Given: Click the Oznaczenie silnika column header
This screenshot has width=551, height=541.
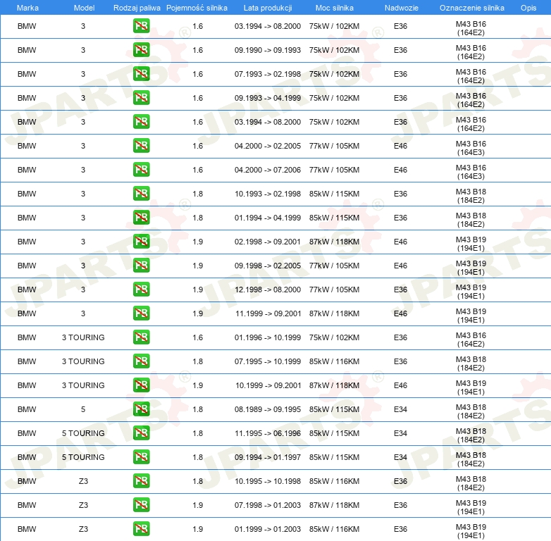Looking at the screenshot, I should (x=472, y=8).
